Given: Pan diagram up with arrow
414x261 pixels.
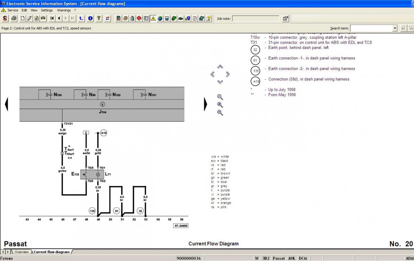Looking at the screenshot, I should click(220, 67).
